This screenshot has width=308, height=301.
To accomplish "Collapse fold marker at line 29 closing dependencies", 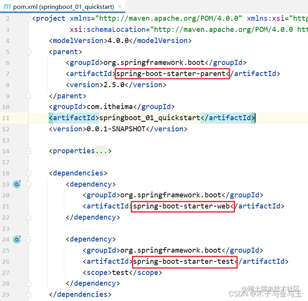I will click(29, 294).
